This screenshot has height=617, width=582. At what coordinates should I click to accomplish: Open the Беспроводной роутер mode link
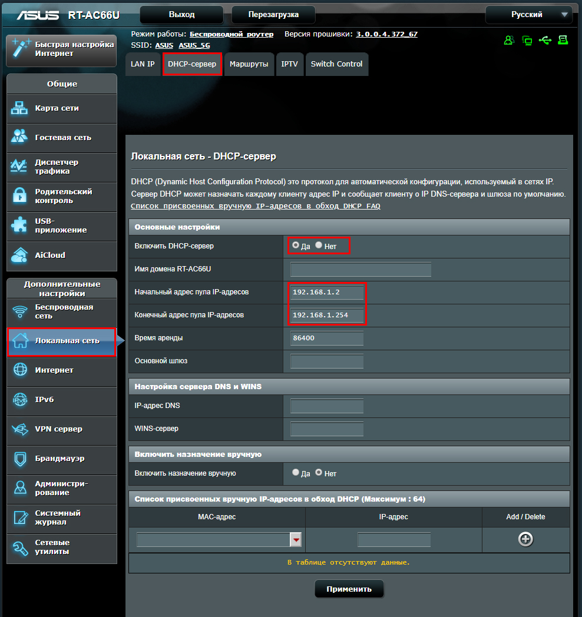232,34
